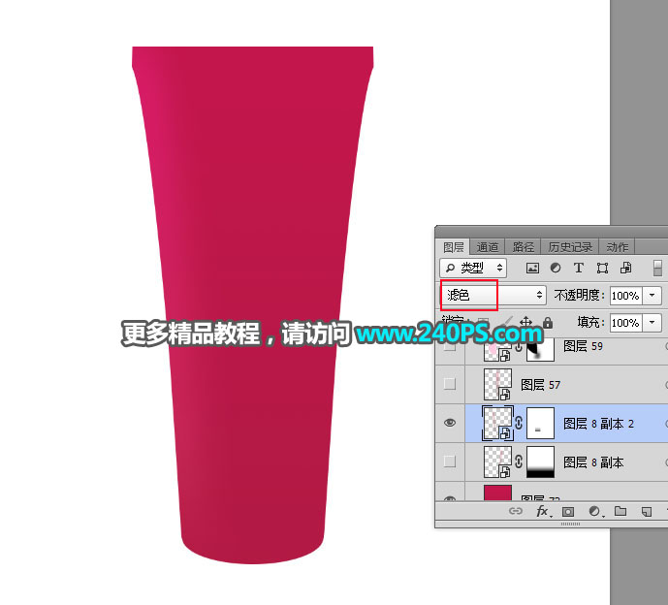Filter for smart object layers icon
Image resolution: width=668 pixels, height=605 pixels.
(x=625, y=268)
